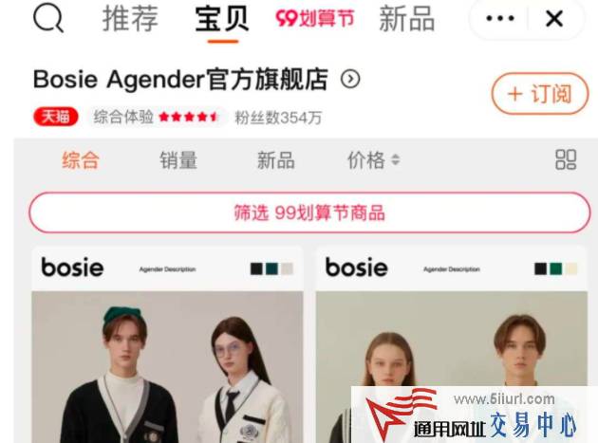The height and width of the screenshot is (443, 598).
Task: Switch to grid layout view icon
Action: [566, 159]
